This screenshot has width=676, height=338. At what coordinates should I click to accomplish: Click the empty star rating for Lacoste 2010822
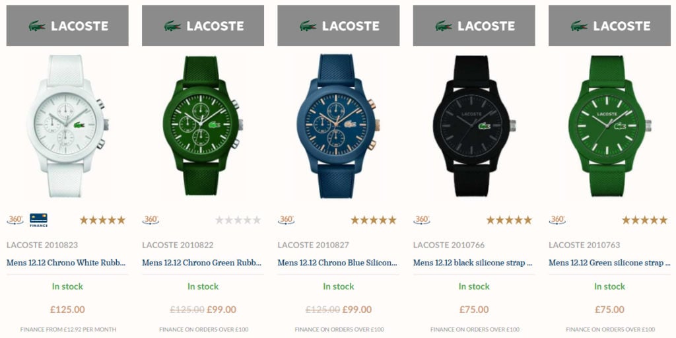(238, 220)
